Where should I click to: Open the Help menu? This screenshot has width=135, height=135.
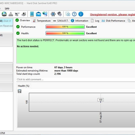tap(7, 8)
